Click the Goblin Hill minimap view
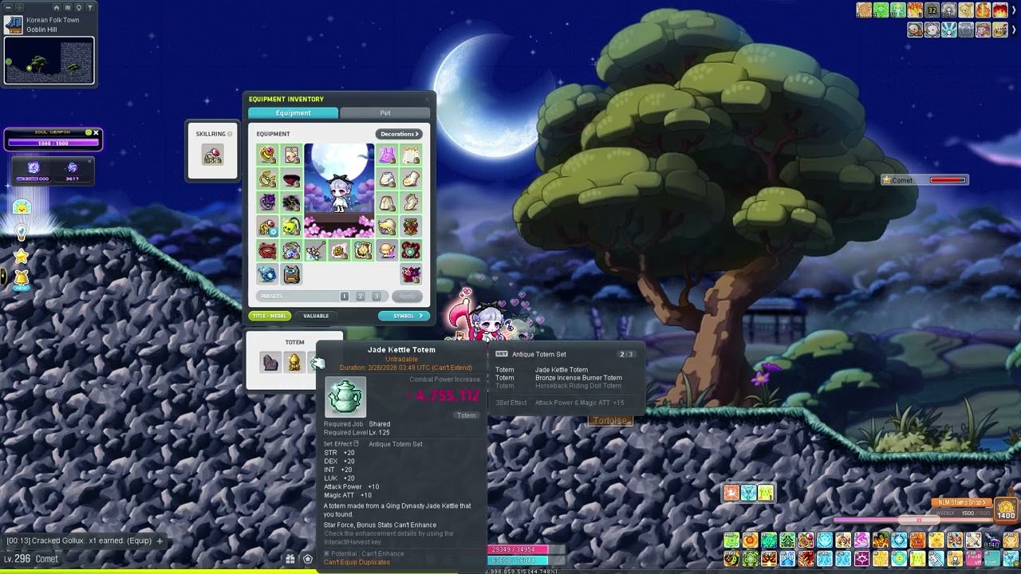 [49, 60]
